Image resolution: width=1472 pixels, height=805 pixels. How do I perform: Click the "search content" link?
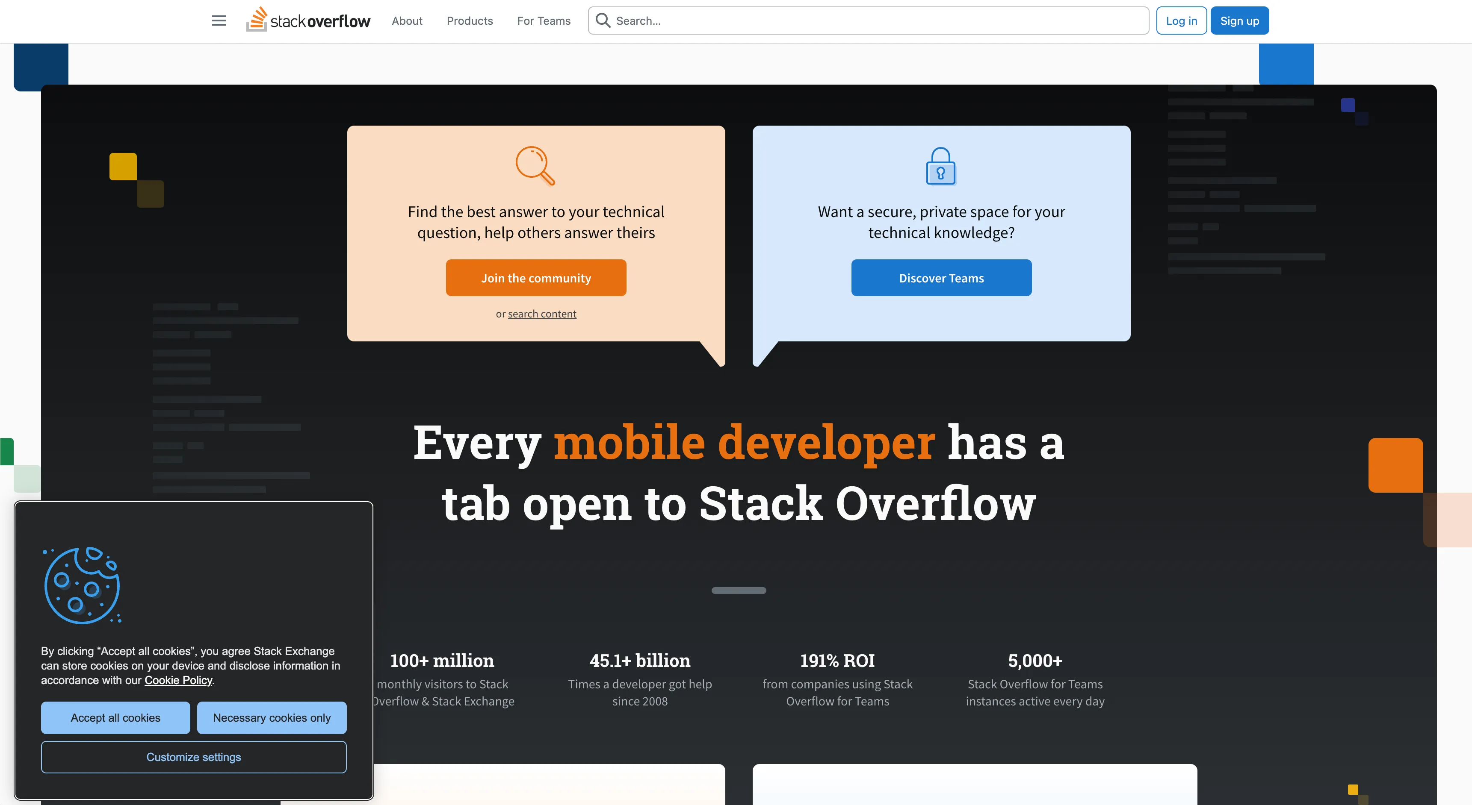[x=542, y=314]
